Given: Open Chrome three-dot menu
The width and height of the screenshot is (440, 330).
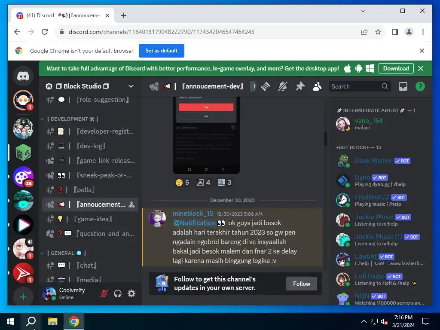Looking at the screenshot, I should click(423, 32).
